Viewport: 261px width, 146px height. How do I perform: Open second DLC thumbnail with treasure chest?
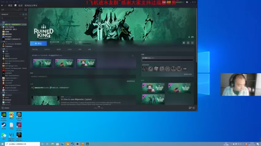[x=64, y=63]
